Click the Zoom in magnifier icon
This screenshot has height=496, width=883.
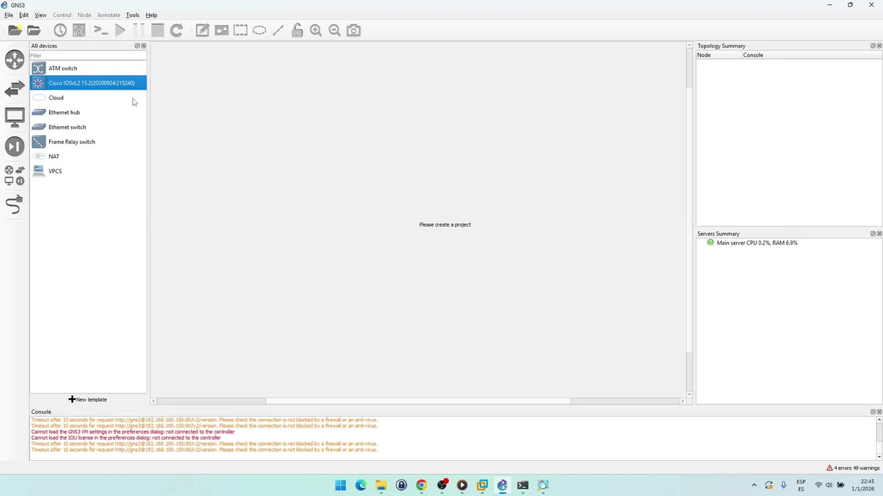click(x=316, y=30)
